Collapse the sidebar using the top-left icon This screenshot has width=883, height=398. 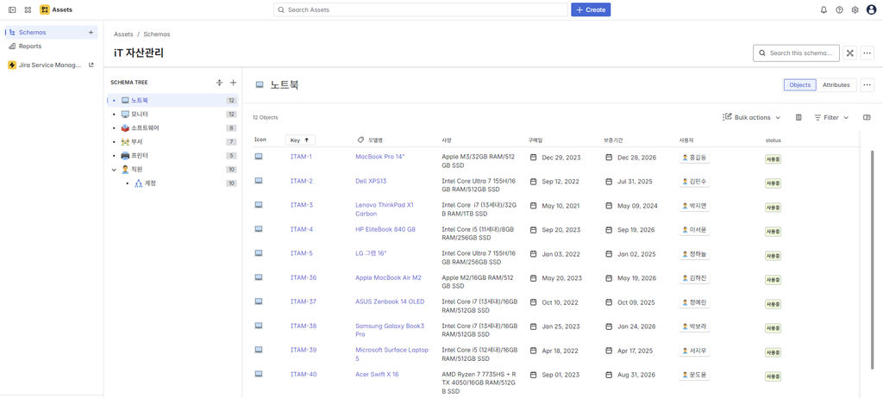click(x=12, y=9)
